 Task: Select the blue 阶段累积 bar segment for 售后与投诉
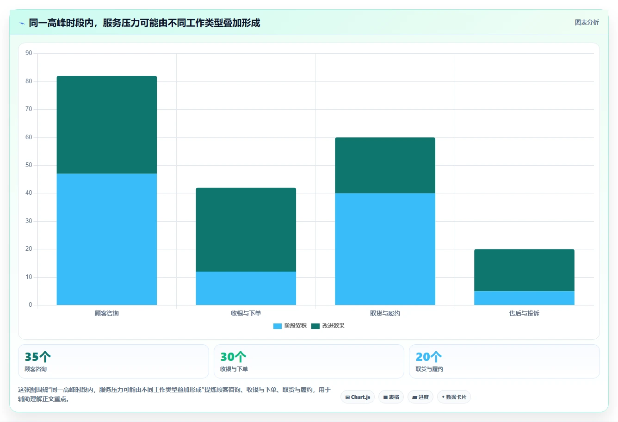pyautogui.click(x=525, y=298)
